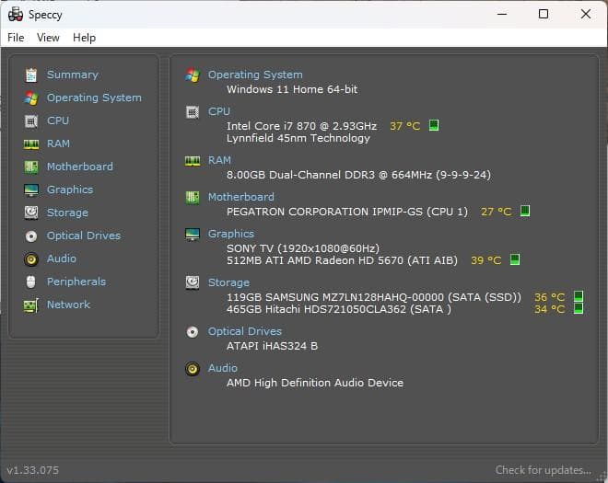Open Graphics section from sidebar label
Screen dimensions: 608x483
[70, 190]
